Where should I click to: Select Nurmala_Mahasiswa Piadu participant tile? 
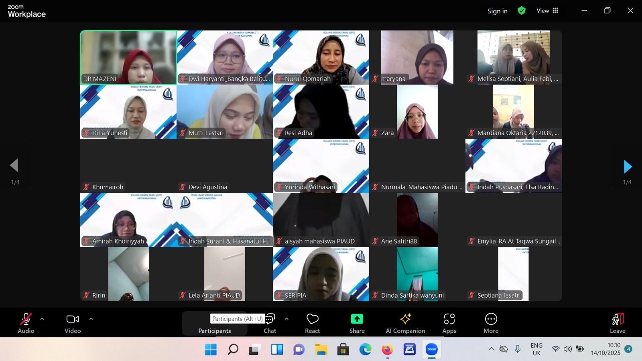[x=417, y=166]
